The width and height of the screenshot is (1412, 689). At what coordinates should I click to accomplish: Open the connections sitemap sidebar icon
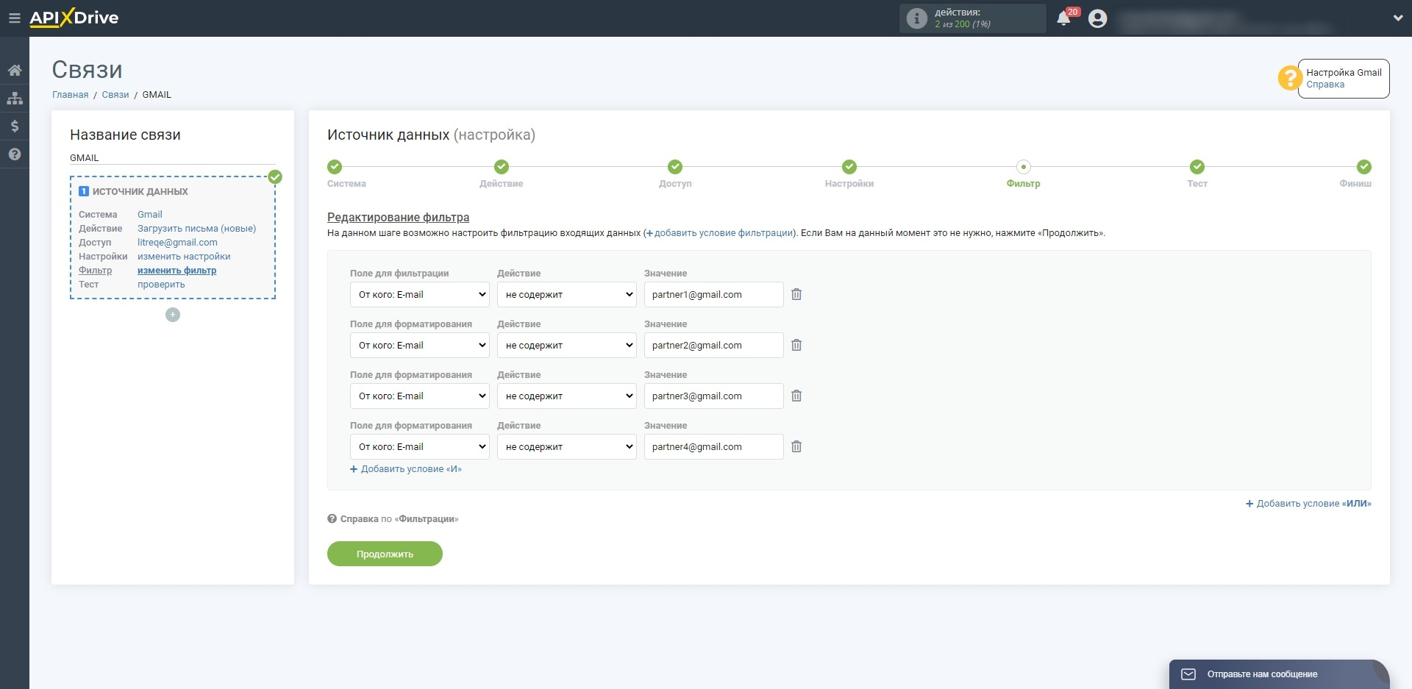[x=15, y=99]
